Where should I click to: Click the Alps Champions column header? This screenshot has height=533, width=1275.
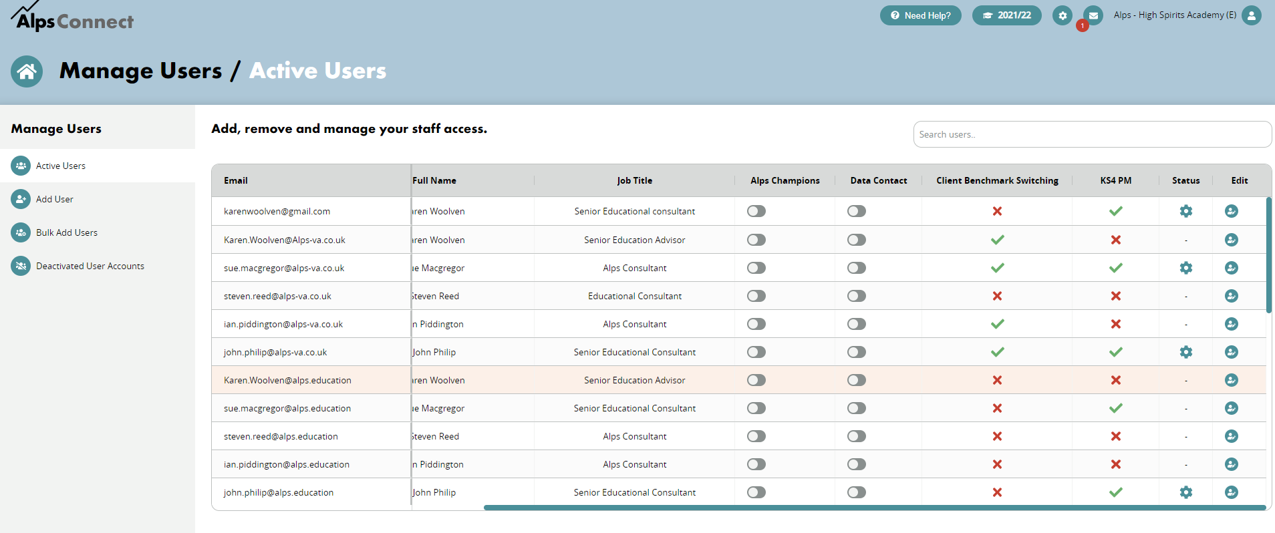click(785, 180)
